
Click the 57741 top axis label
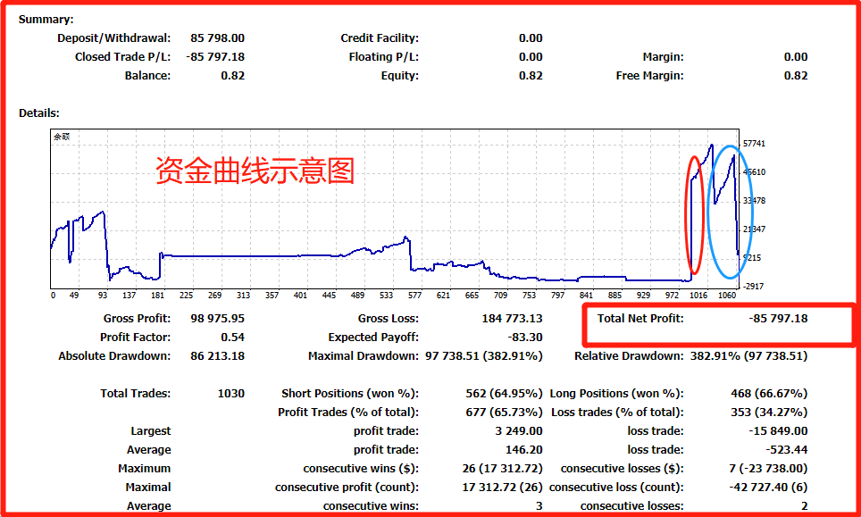[755, 144]
